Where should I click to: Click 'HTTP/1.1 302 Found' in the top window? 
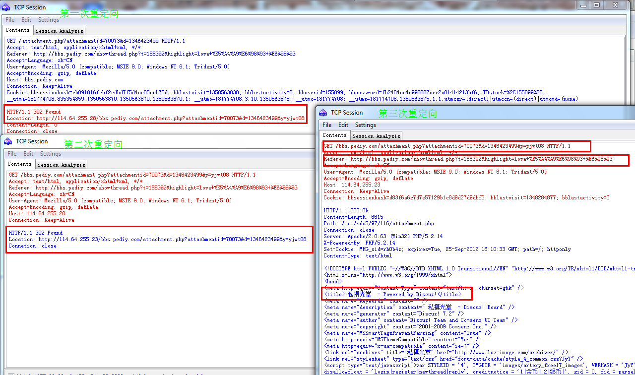click(x=34, y=112)
